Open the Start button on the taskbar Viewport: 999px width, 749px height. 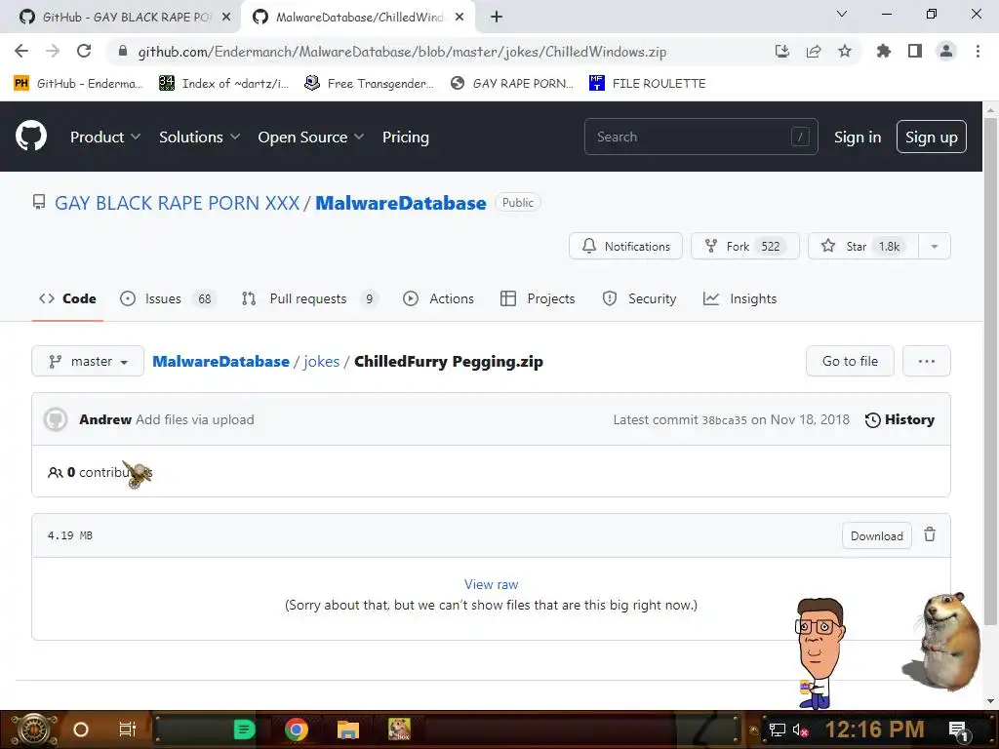34,729
